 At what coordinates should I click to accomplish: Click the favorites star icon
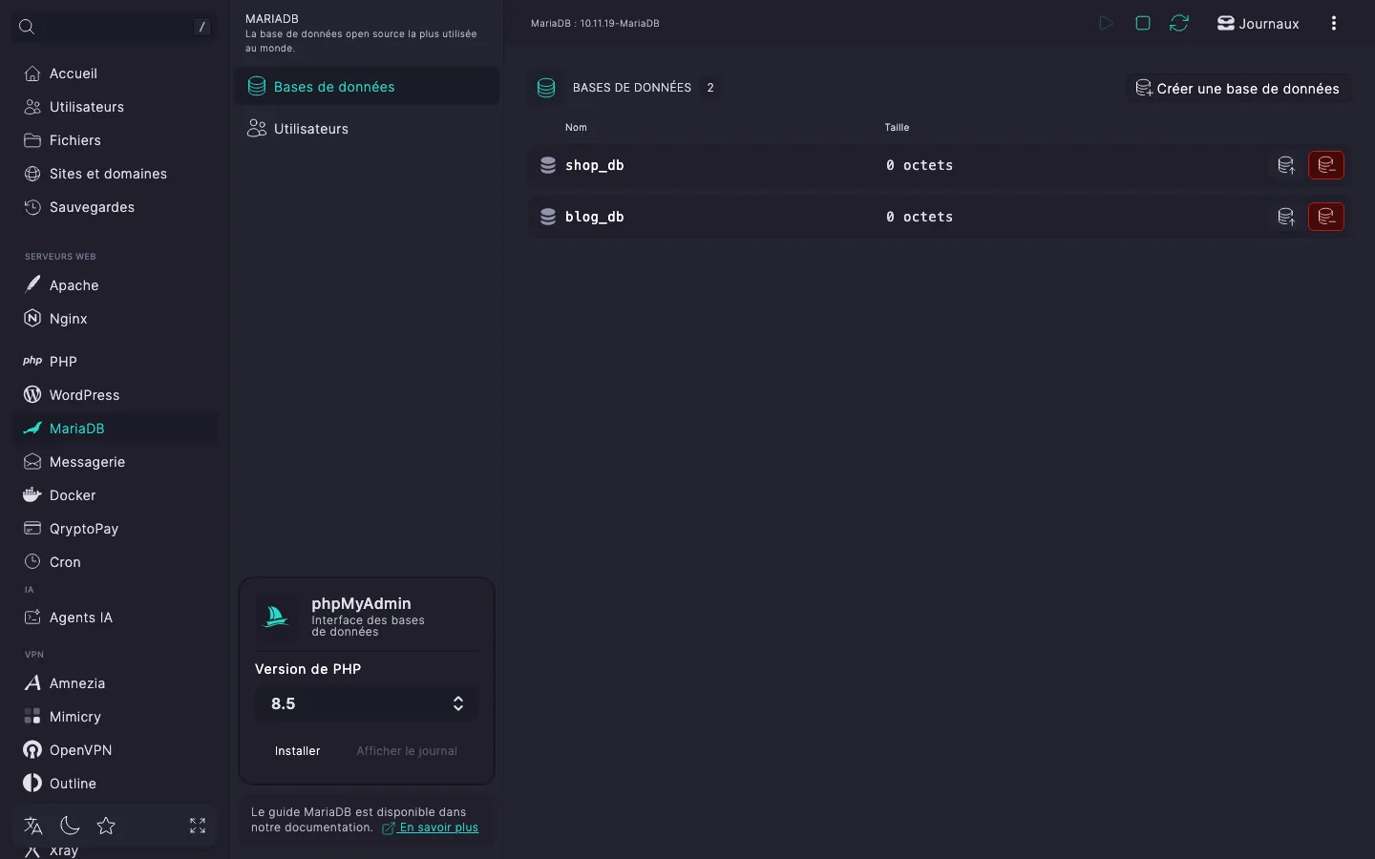coord(106,826)
